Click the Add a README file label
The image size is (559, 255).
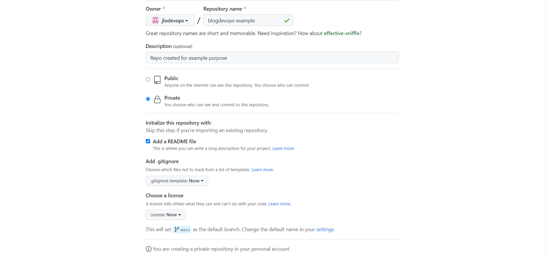coord(175,142)
